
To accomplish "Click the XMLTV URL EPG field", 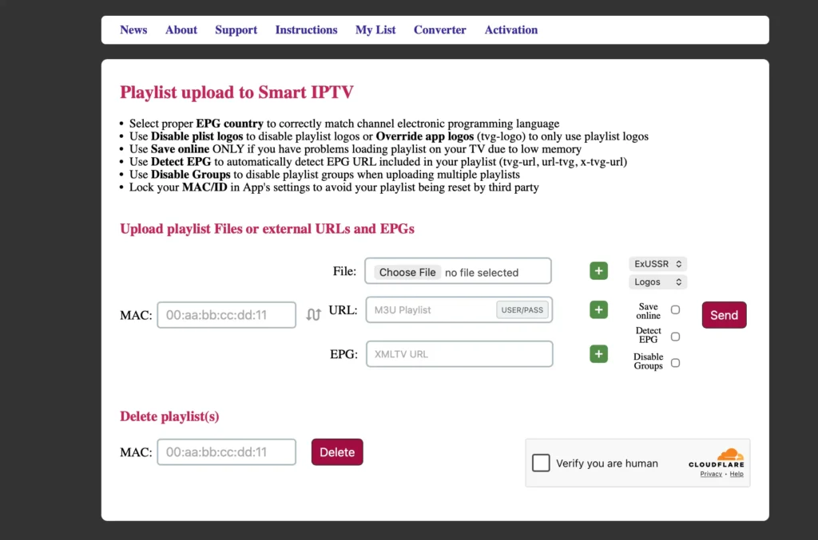I will 459,354.
